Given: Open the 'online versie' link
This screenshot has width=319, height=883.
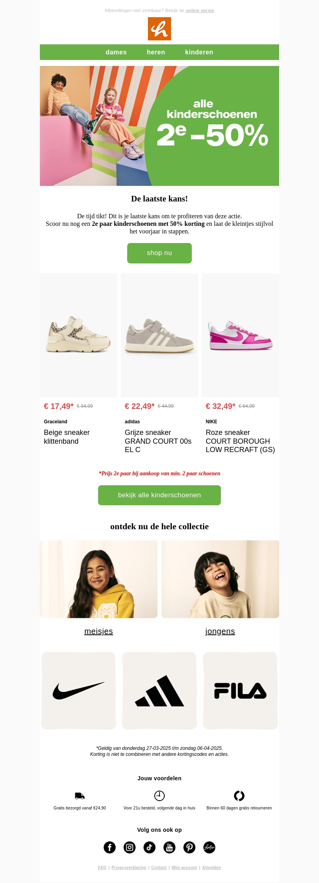Looking at the screenshot, I should 200,10.
